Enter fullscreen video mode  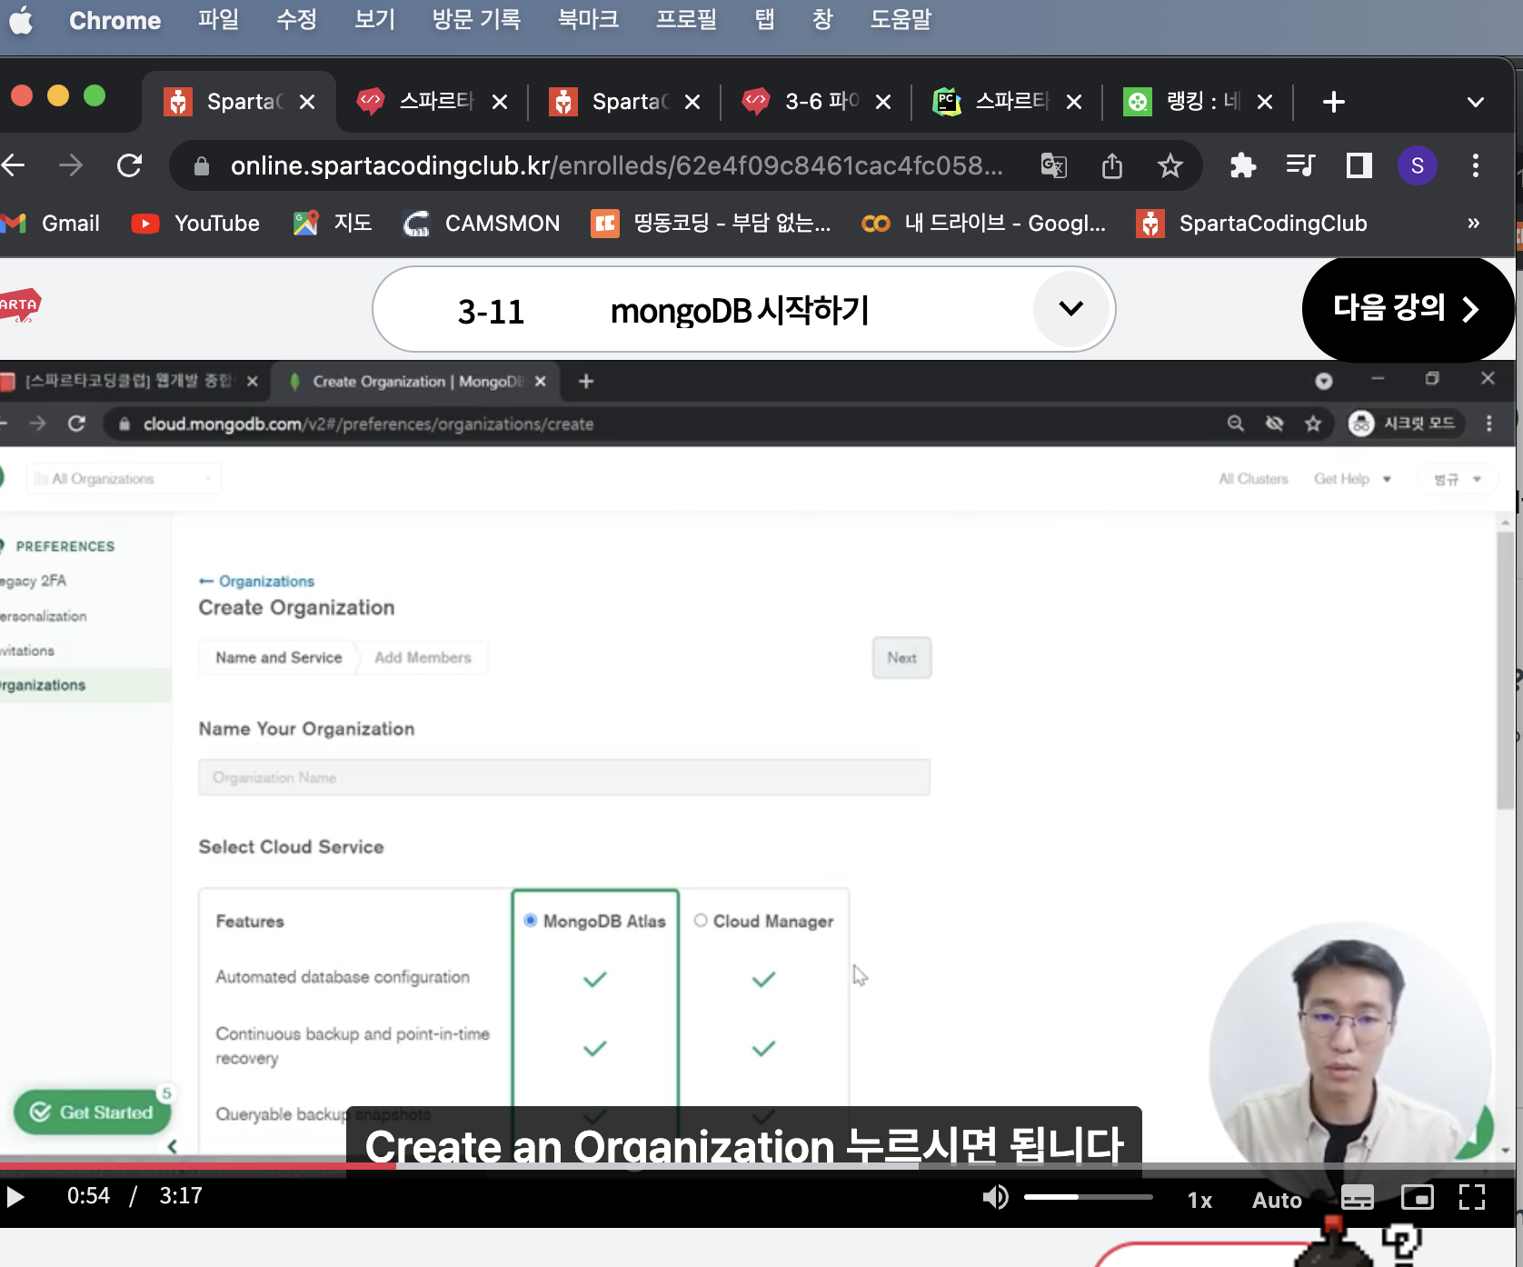(1472, 1198)
